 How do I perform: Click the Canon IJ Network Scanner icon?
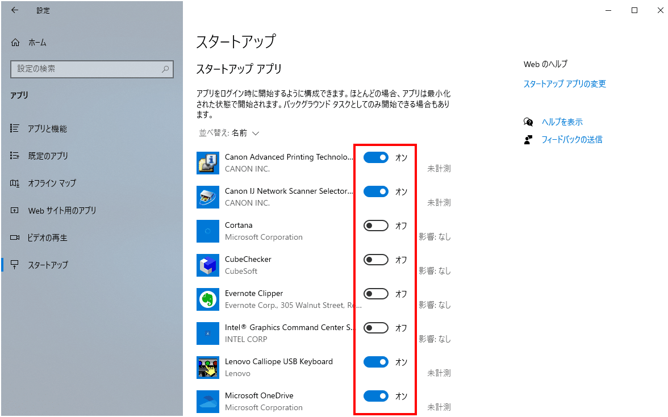(x=208, y=197)
